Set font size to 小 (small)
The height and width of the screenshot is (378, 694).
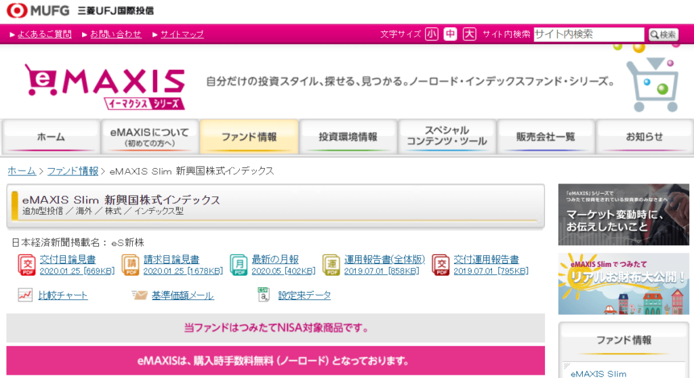tap(432, 35)
